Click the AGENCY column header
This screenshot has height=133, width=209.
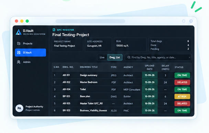(128, 67)
